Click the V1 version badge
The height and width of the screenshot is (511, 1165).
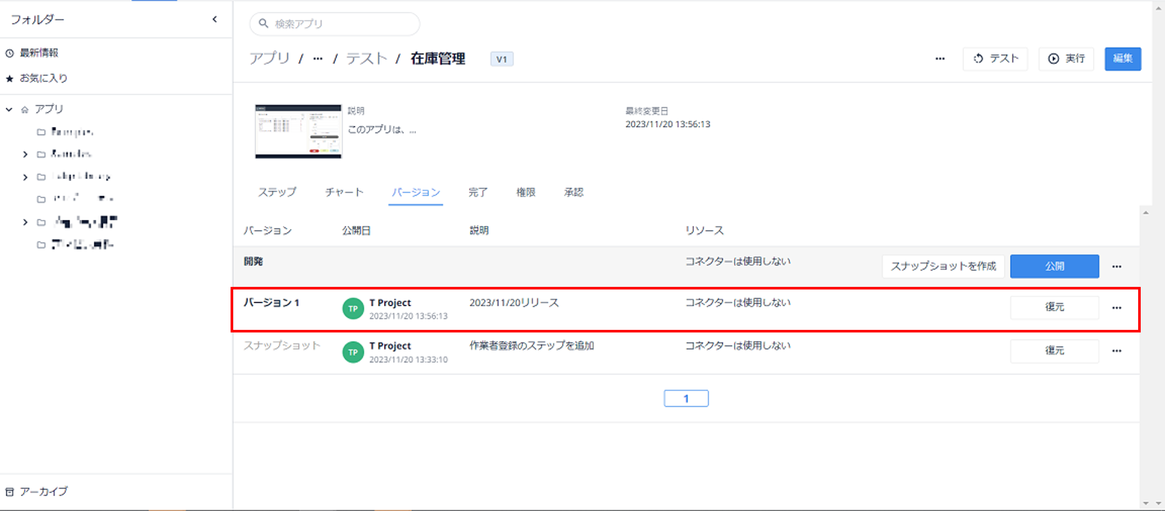[502, 59]
